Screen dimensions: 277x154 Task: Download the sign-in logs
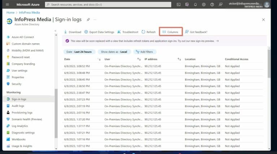(72, 32)
